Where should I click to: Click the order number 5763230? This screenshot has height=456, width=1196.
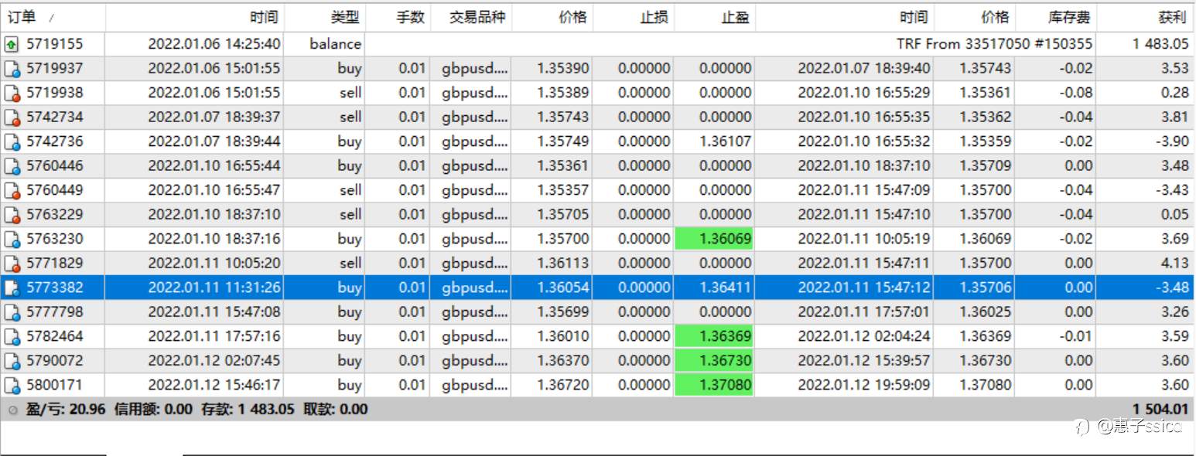[x=55, y=239]
